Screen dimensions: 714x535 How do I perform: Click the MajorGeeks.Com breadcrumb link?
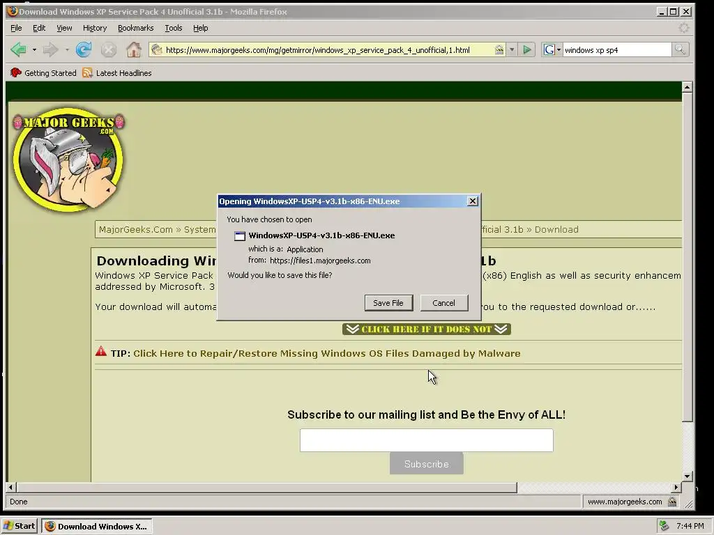coord(136,230)
